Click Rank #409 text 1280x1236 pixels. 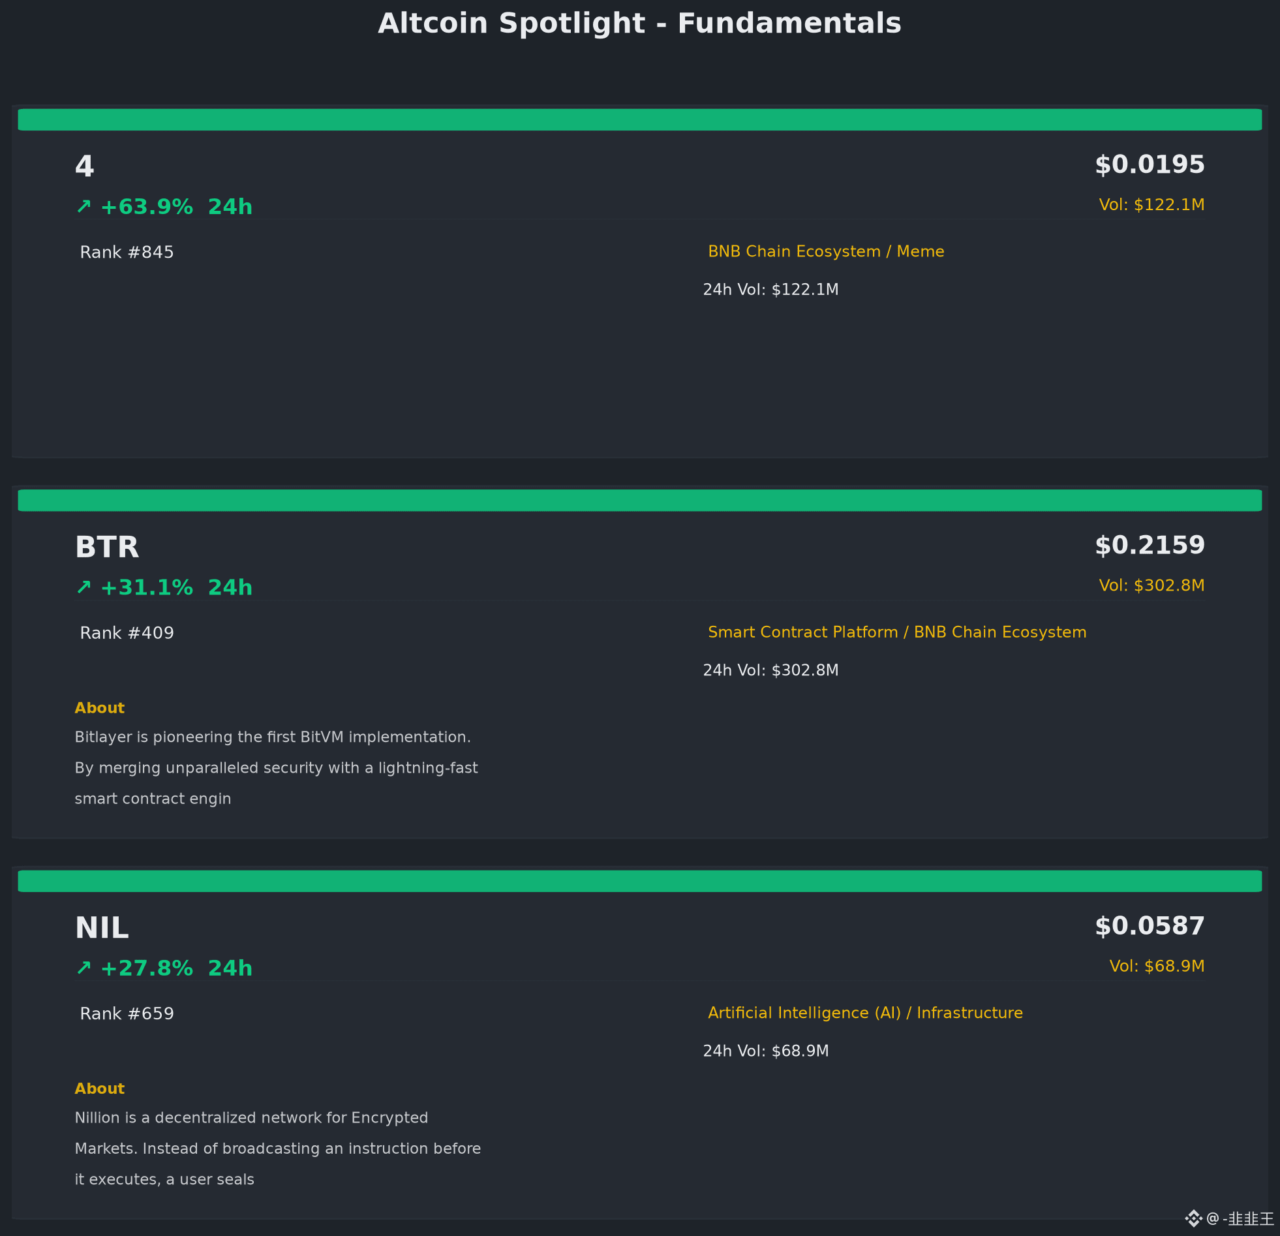click(x=127, y=633)
